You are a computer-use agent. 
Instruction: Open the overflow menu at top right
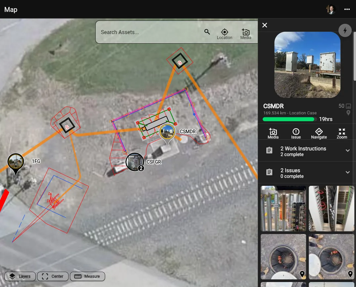[347, 9]
